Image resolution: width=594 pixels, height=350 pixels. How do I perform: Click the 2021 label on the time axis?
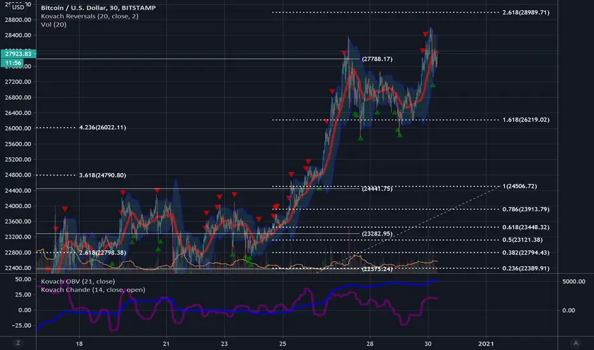coord(486,344)
